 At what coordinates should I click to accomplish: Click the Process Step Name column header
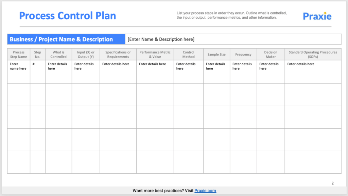19,55
